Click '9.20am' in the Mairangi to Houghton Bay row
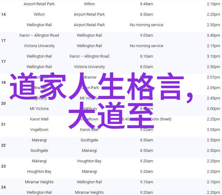Image resolution: width=222 pixels, height=195 pixels. tap(147, 161)
